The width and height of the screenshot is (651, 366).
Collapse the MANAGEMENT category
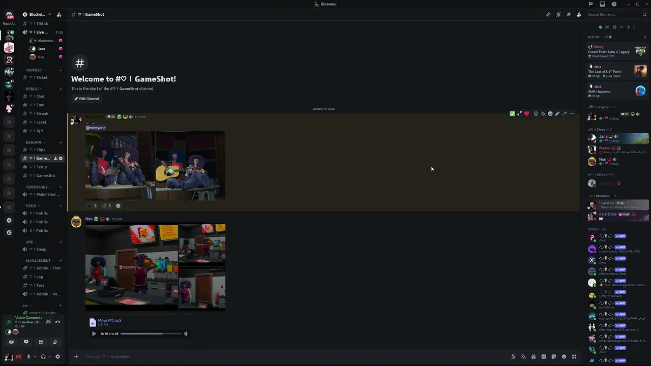point(39,261)
